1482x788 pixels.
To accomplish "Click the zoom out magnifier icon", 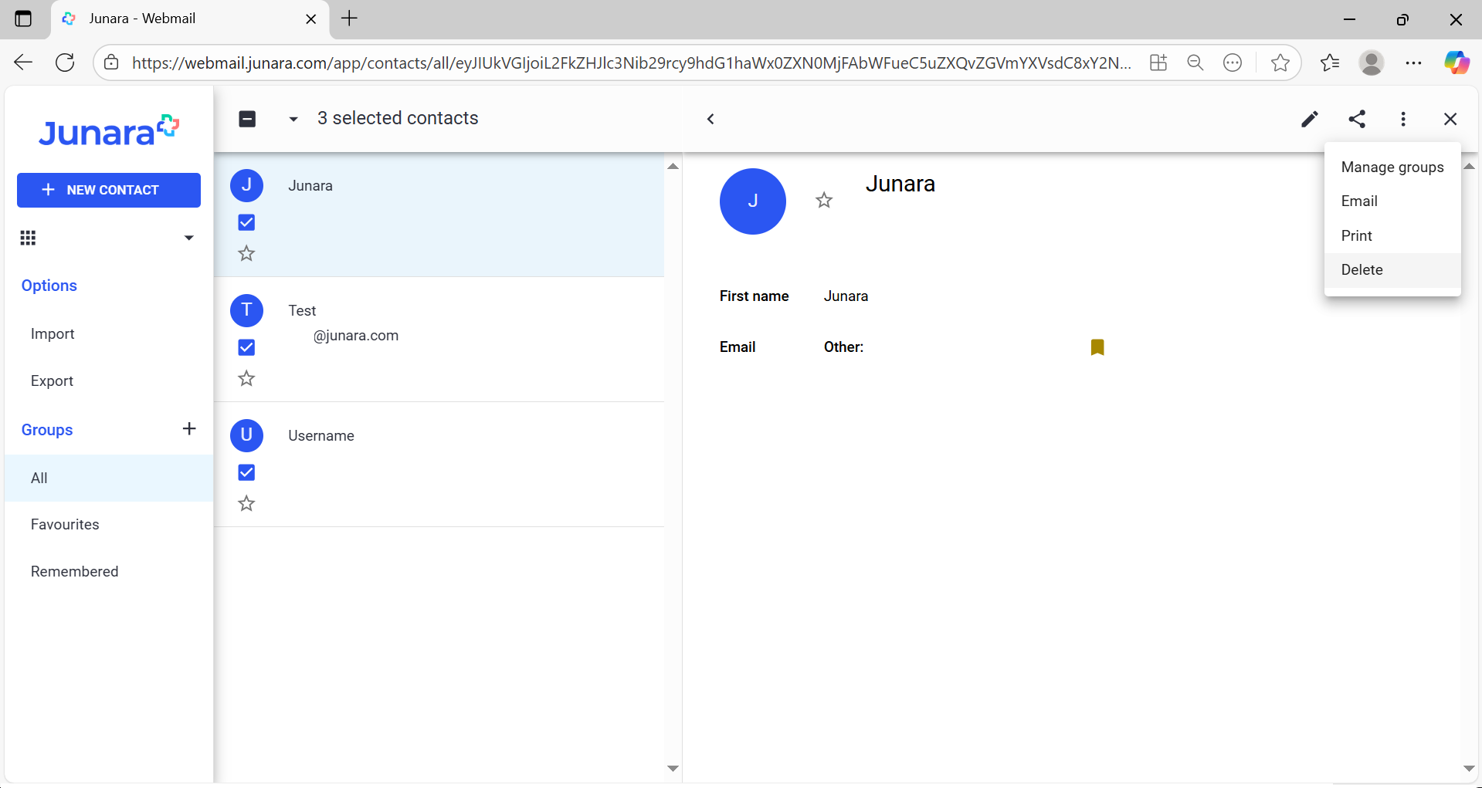I will (x=1195, y=63).
